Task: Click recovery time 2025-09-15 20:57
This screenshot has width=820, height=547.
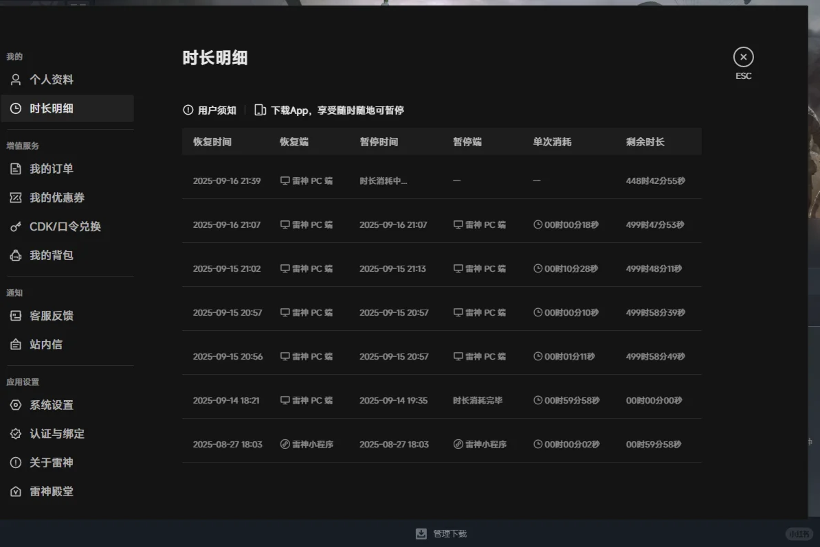Action: point(227,312)
